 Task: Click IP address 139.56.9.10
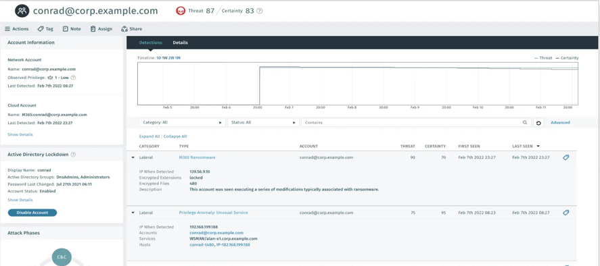pyautogui.click(x=200, y=172)
